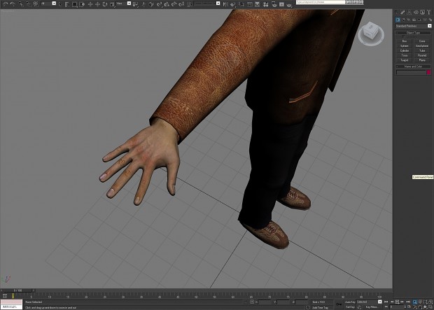Open the Material Editor icon
Image resolution: width=434 pixels, height=310 pixels.
265,4
